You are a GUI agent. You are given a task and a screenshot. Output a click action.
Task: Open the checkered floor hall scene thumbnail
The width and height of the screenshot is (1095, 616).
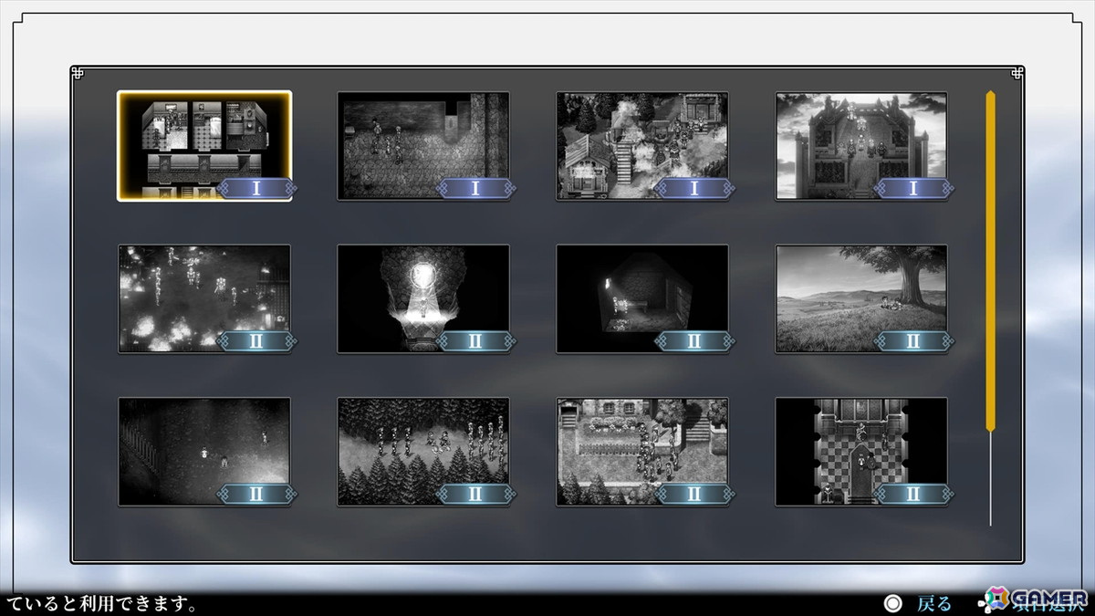pyautogui.click(x=861, y=452)
